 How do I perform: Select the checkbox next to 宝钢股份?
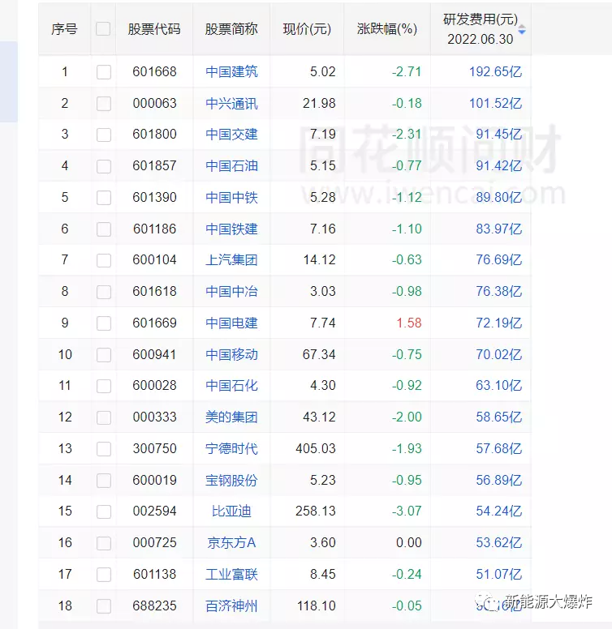click(104, 481)
